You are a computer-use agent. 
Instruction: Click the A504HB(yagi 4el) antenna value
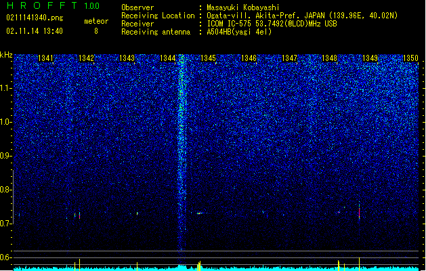239,32
